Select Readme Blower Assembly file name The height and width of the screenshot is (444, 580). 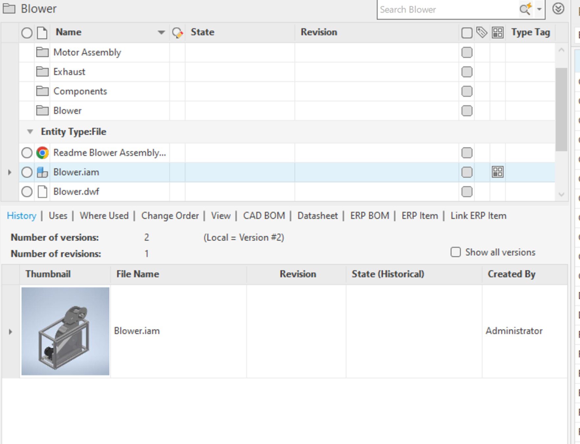point(109,153)
